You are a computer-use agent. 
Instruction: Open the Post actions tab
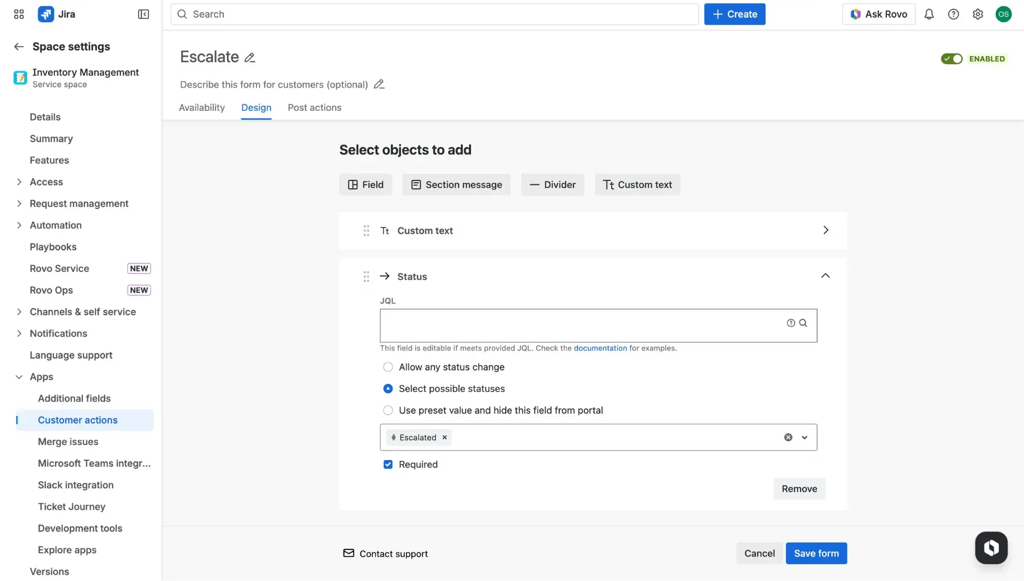314,108
